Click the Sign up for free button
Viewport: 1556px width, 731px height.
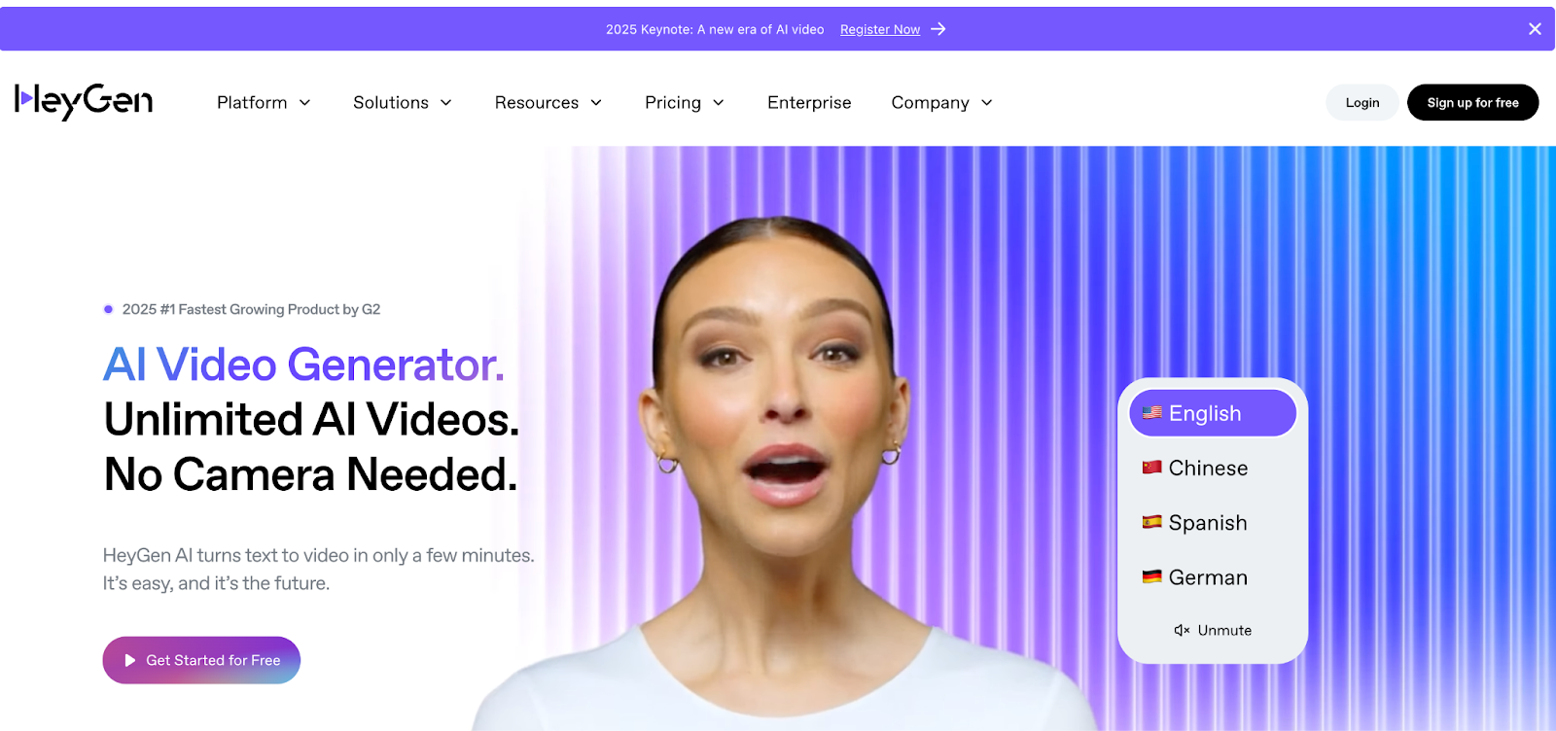click(x=1472, y=102)
